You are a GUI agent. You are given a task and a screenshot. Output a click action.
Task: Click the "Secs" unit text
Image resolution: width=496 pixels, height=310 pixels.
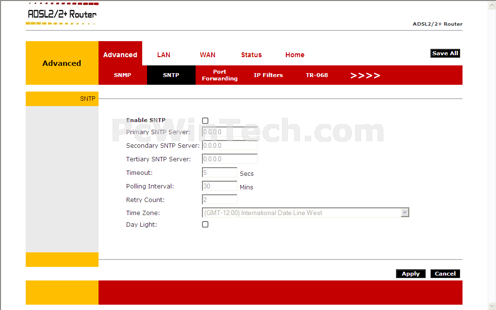coord(247,173)
